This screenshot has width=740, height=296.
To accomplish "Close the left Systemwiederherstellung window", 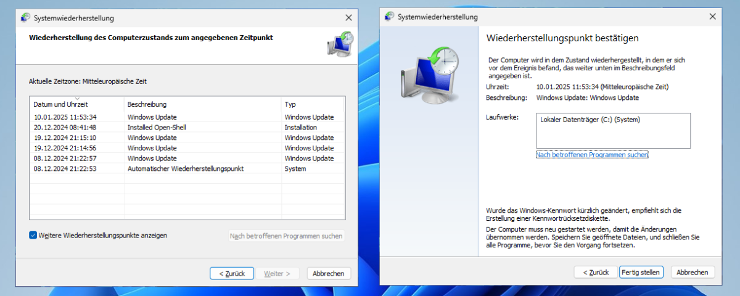I will (x=348, y=18).
